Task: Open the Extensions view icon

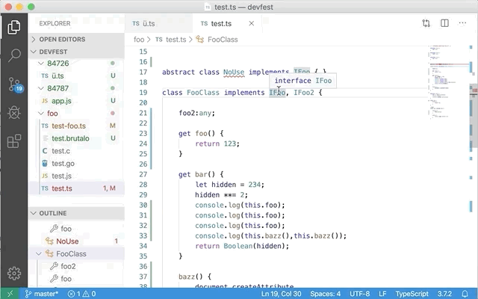Action: pos(14,141)
